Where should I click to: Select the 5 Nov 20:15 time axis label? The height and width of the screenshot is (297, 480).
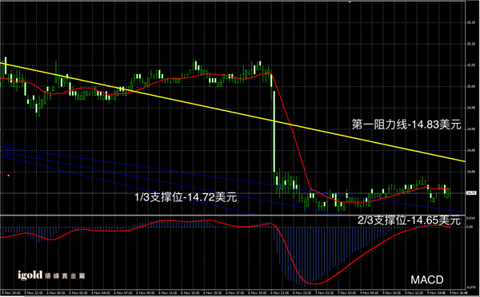11,293
